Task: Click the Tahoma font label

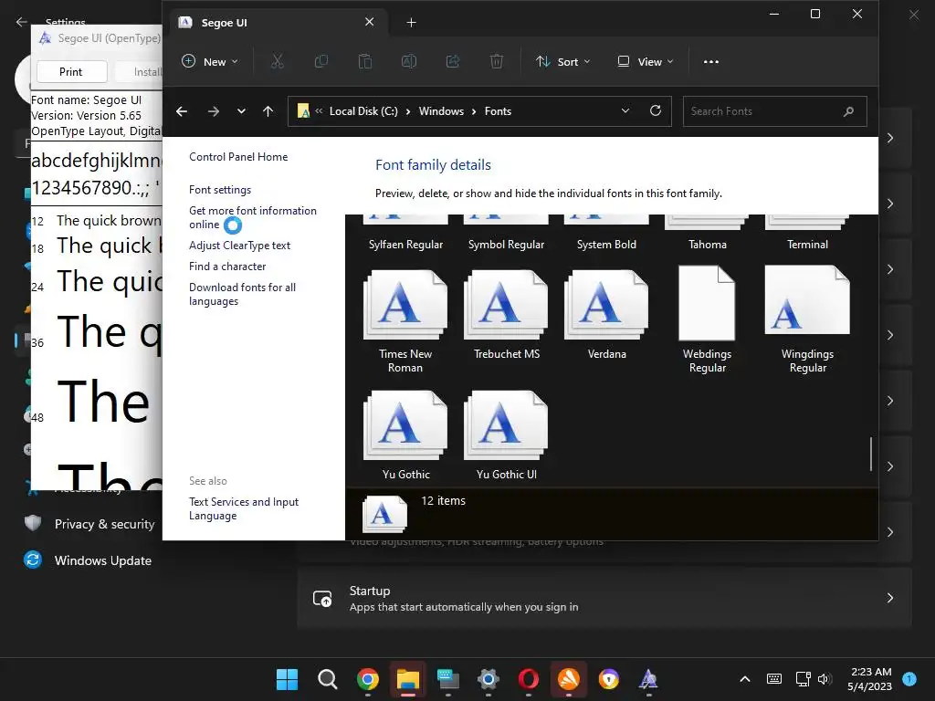Action: tap(708, 245)
